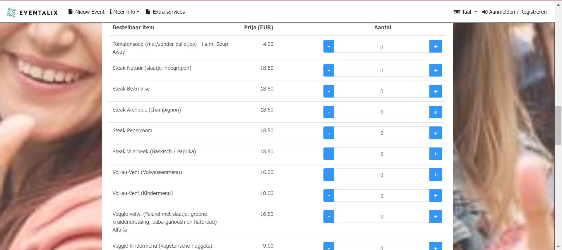Add a Vol-au-Vent Kindermenu with plus
Screen dimensions: 562x250
tap(436, 196)
